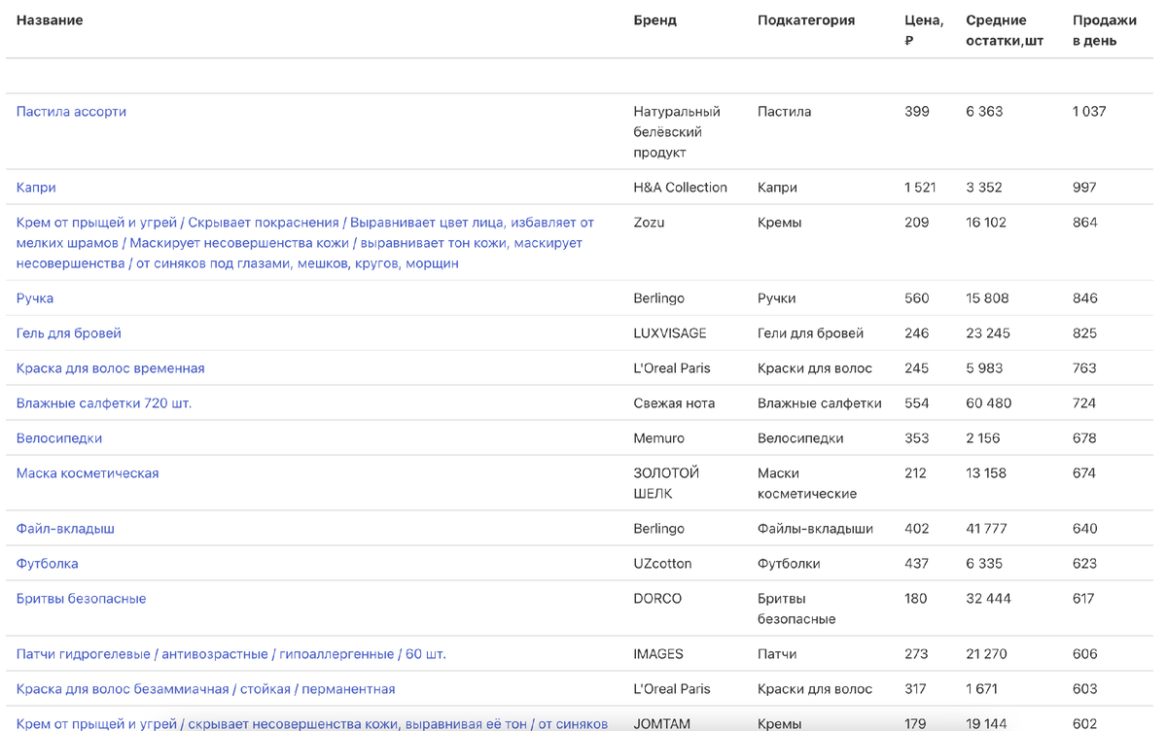Open the 'Краска для волос безаммиачная' link
The height and width of the screenshot is (731, 1167).
coord(206,689)
